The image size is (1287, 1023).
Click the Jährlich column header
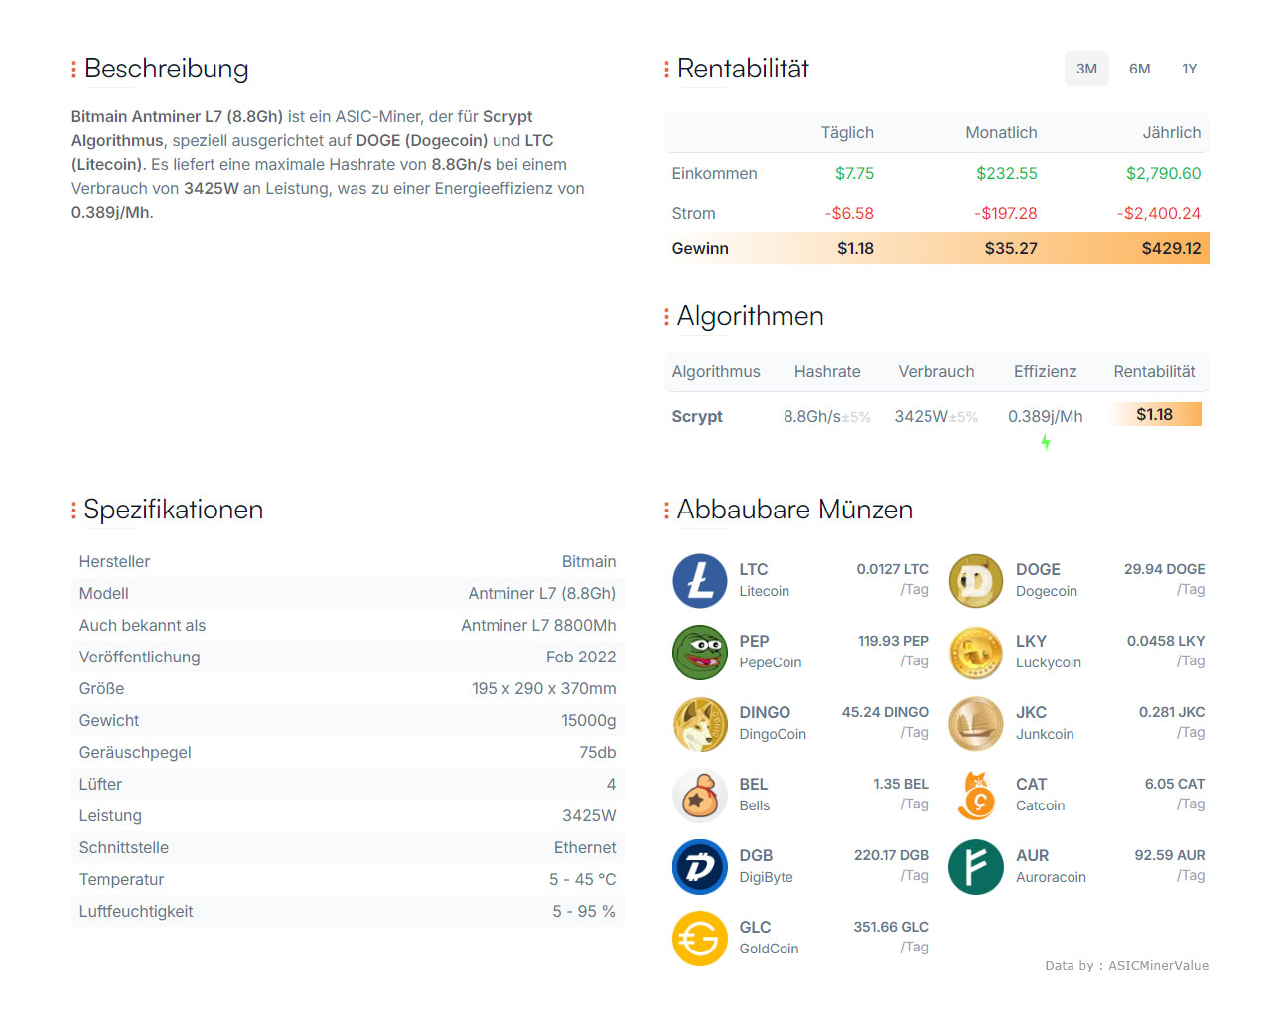point(1172,132)
